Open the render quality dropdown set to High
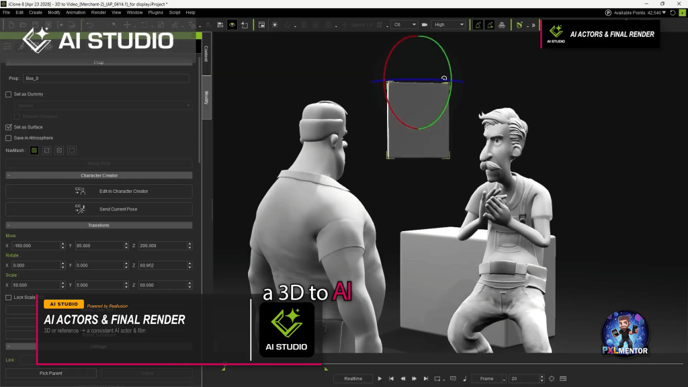 tap(448, 25)
